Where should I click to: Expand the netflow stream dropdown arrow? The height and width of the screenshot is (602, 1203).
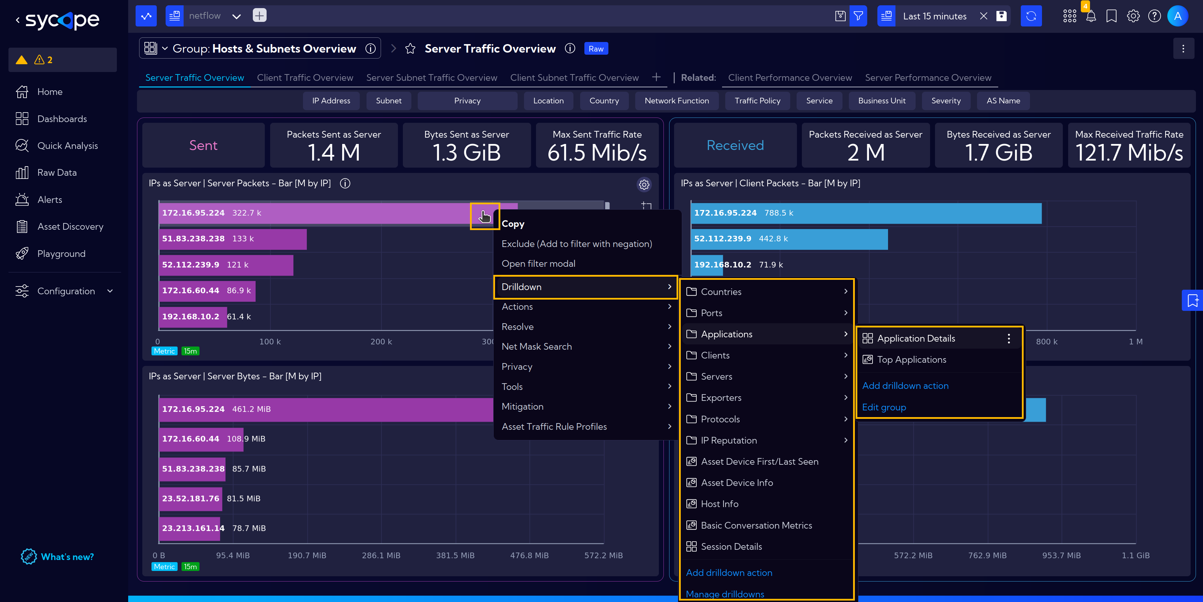[236, 16]
